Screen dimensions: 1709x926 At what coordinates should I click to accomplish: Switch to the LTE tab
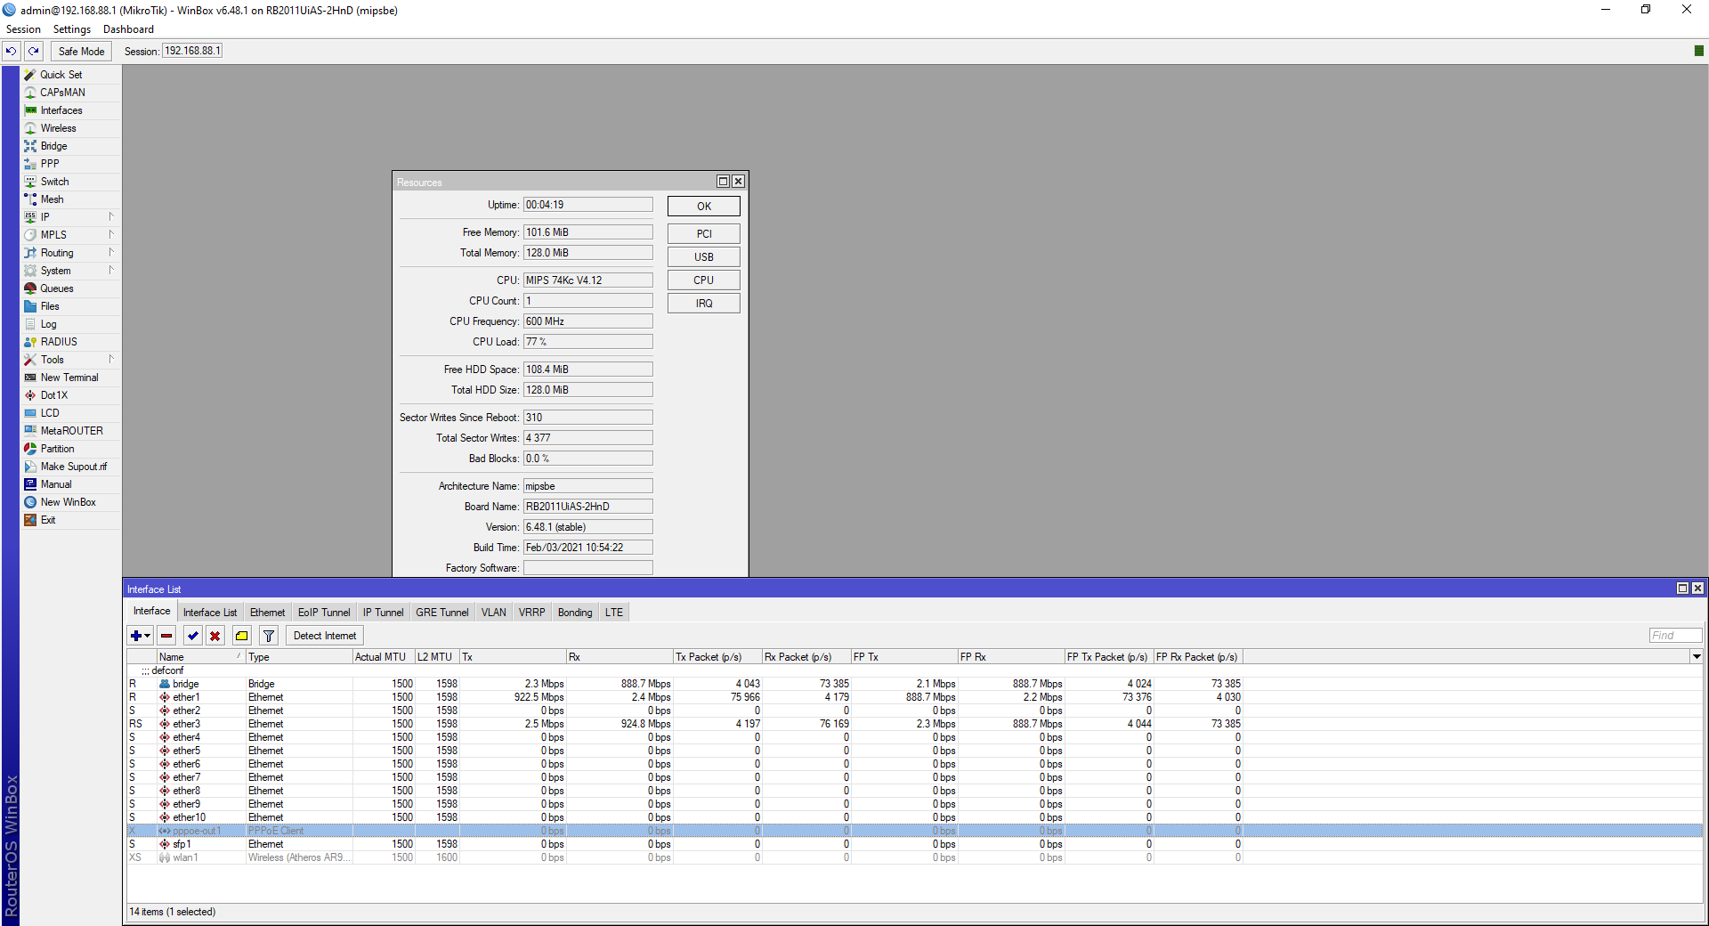click(x=614, y=613)
